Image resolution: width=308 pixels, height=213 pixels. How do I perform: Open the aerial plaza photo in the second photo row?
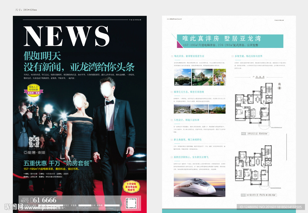click(x=182, y=109)
